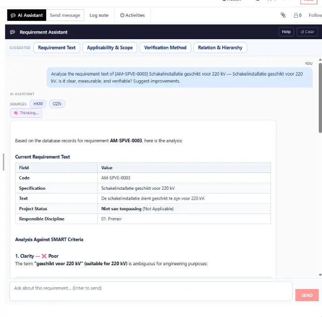Open the Send message tab
The height and width of the screenshot is (317, 322).
[x=65, y=15]
